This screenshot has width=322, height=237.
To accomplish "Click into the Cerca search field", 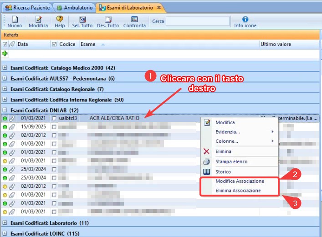I will click(198, 21).
